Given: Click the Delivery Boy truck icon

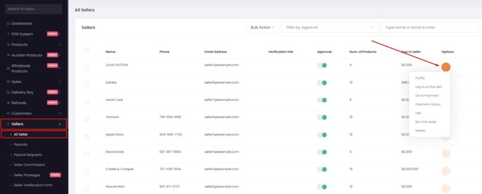Looking at the screenshot, I should click(x=8, y=93).
